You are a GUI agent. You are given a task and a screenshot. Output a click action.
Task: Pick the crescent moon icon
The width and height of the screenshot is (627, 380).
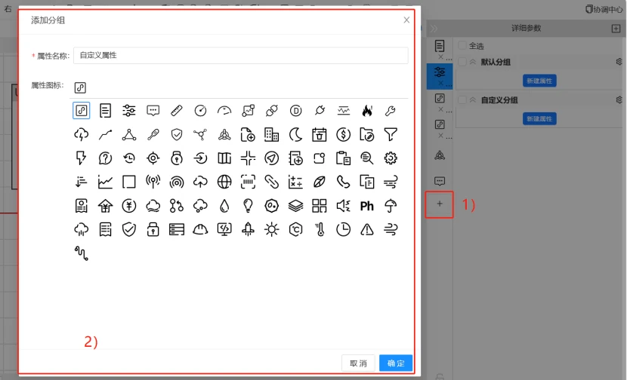295,134
